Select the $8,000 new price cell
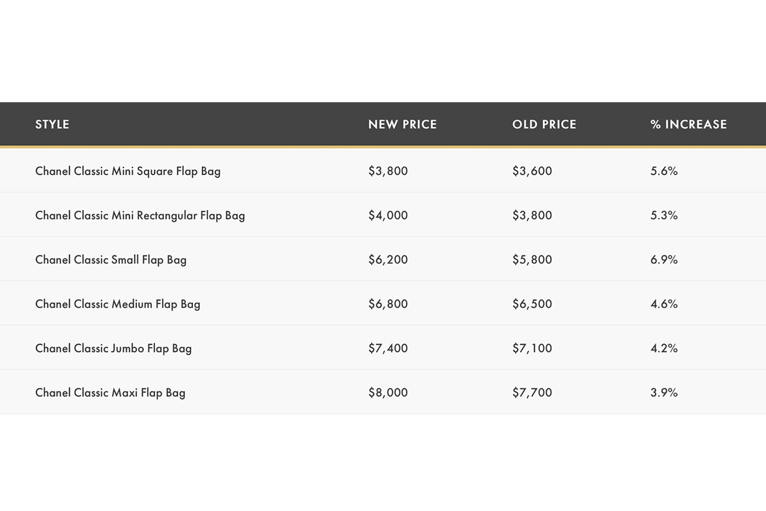Screen dimensions: 766x511 click(x=388, y=393)
